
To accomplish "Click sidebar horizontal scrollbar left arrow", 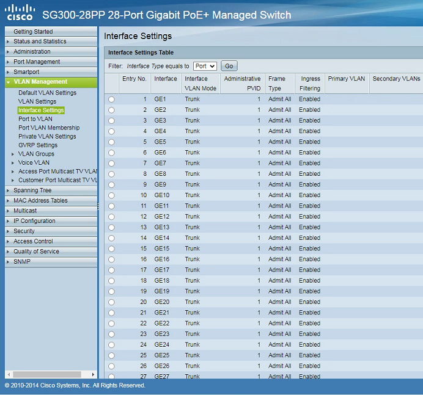I will [x=8, y=374].
